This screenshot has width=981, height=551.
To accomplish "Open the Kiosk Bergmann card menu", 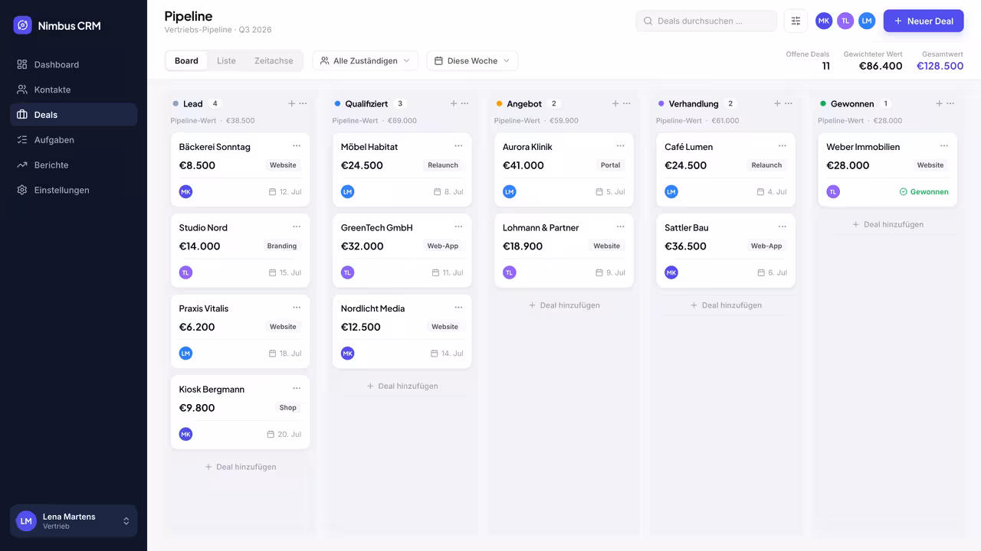I will (x=297, y=388).
